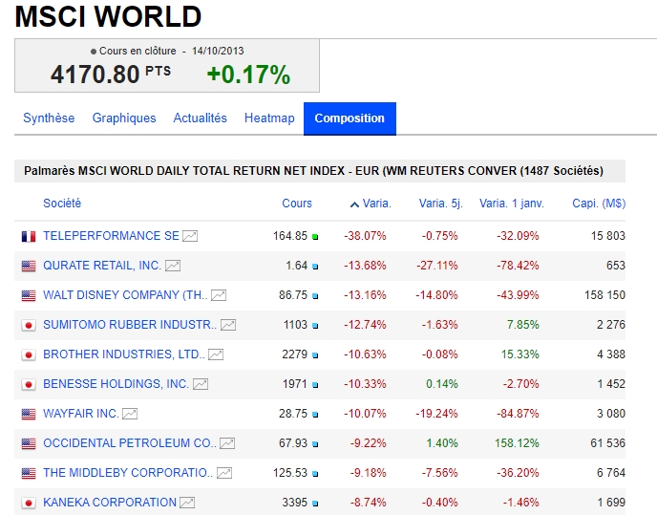Open the chart icon for BROTHER INDUSTRIES
Viewport: 657px width, 515px height.
[x=216, y=354]
